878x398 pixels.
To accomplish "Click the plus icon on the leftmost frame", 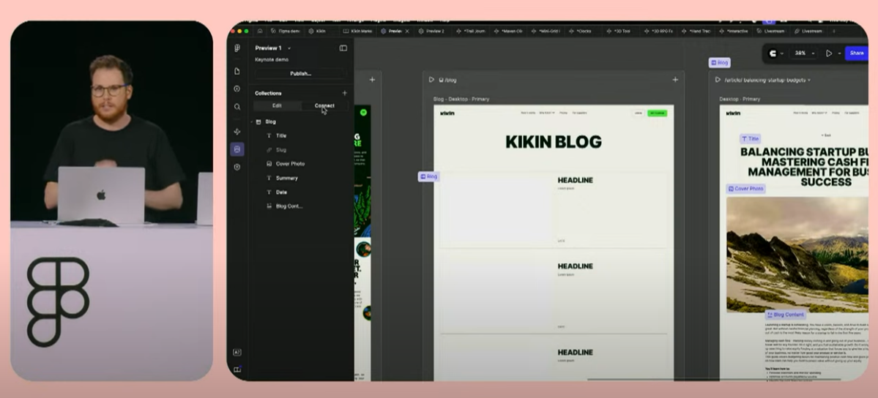I will pos(373,80).
